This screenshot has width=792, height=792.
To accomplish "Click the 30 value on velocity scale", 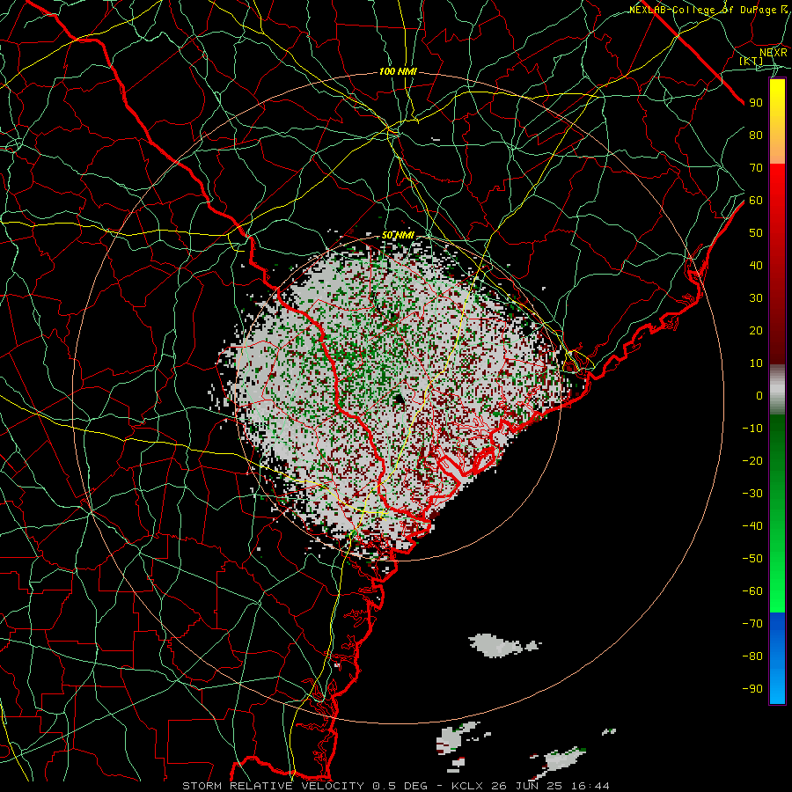I will (756, 298).
